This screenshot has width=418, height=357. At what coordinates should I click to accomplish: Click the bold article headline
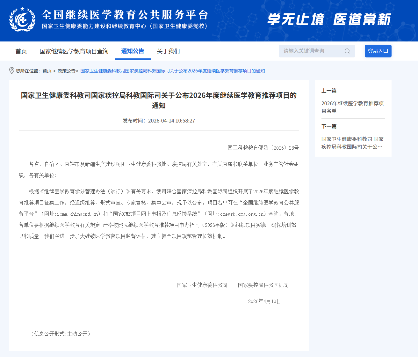tap(159, 100)
